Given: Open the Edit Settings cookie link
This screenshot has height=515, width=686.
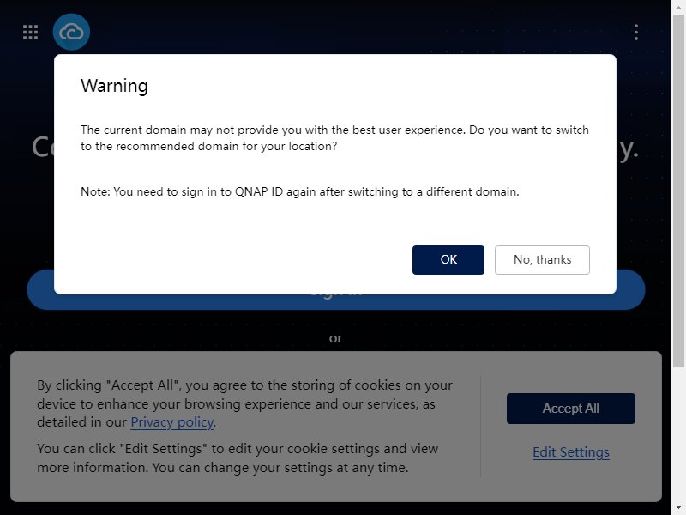Looking at the screenshot, I should 570,452.
